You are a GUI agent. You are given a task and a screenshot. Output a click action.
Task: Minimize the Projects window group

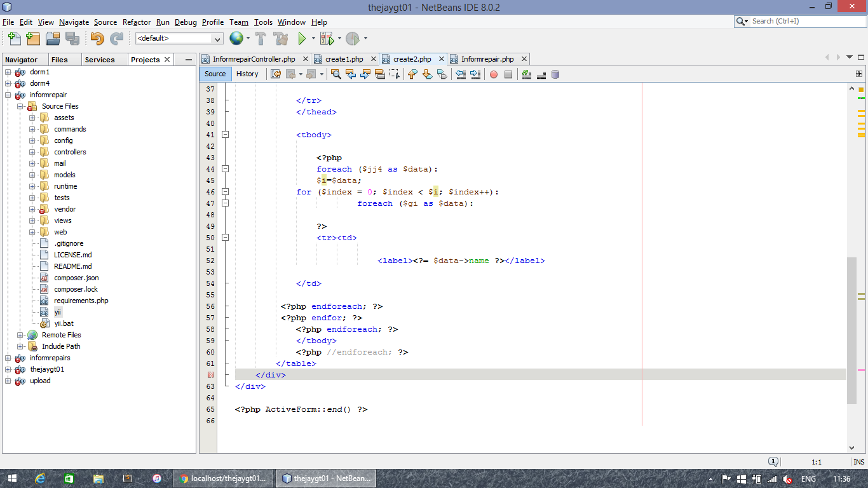[188, 60]
